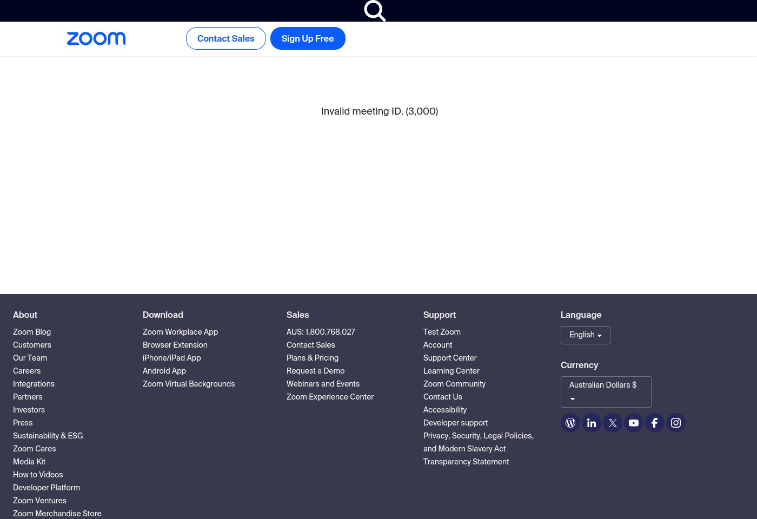757x519 pixels.
Task: Download the Zoom Workplace App
Action: point(180,332)
